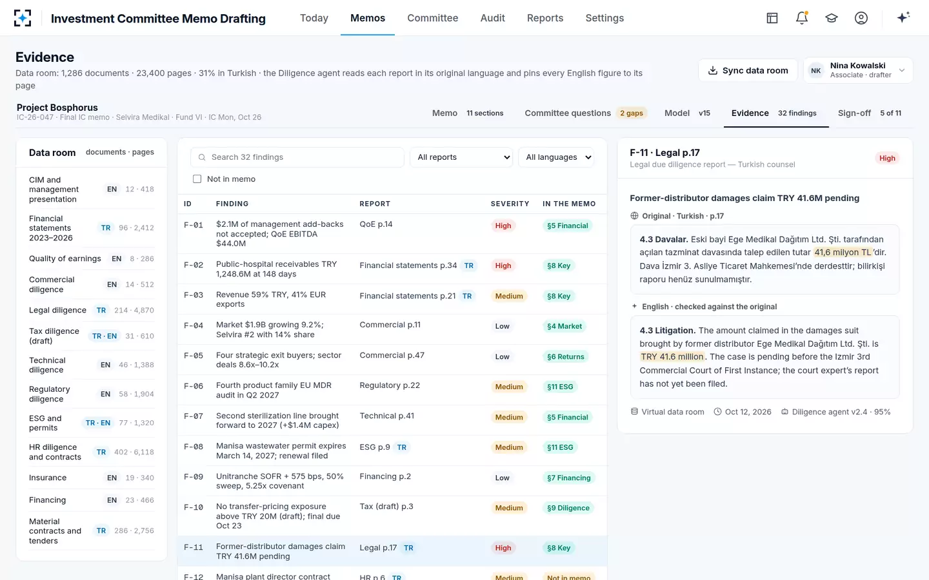Click the download icon in Sync data room

[x=713, y=70]
